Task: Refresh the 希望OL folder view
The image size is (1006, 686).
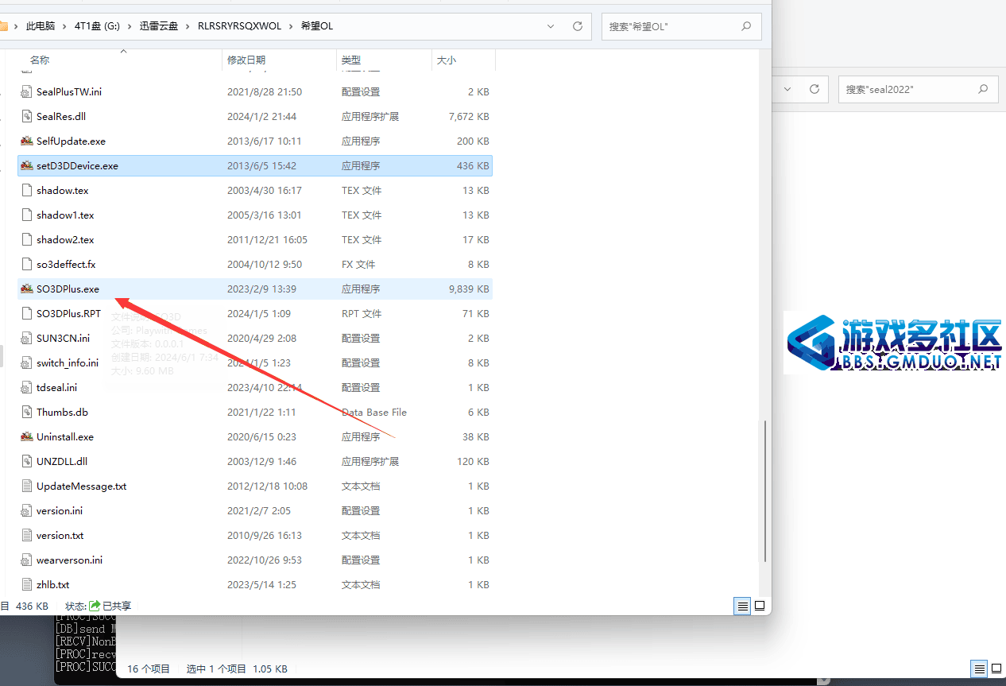Action: point(578,25)
